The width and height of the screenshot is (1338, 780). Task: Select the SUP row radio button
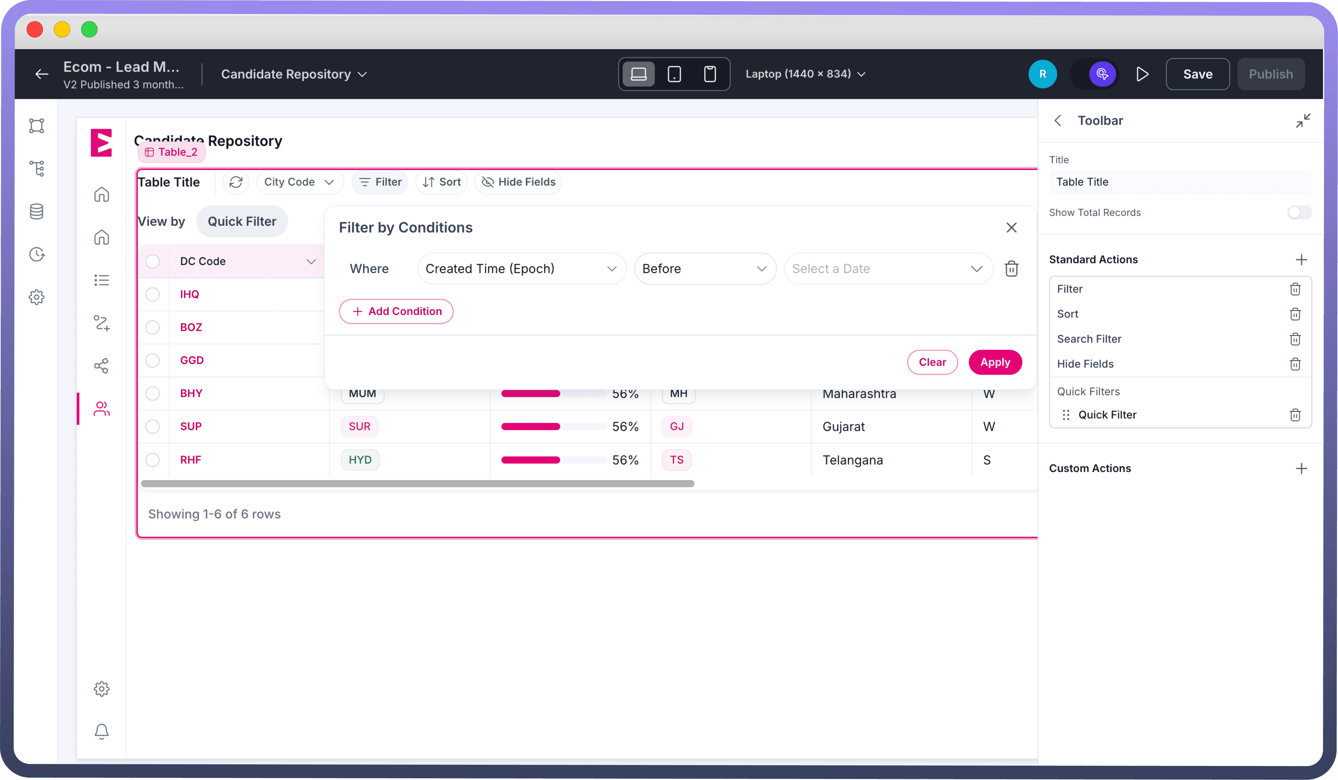pyautogui.click(x=152, y=426)
